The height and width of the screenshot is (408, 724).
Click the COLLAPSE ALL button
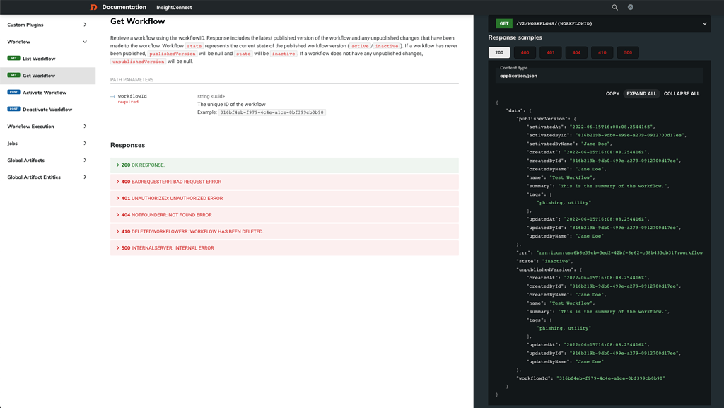tap(682, 93)
